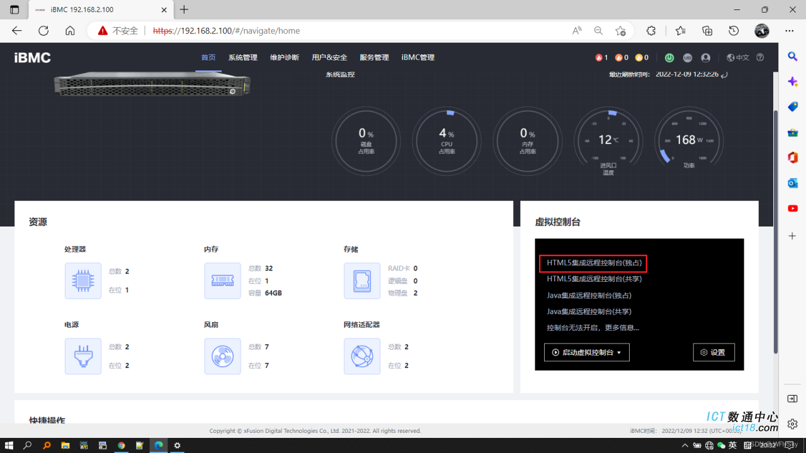The image size is (806, 453).
Task: Open the browser collections icon
Action: [707, 31]
